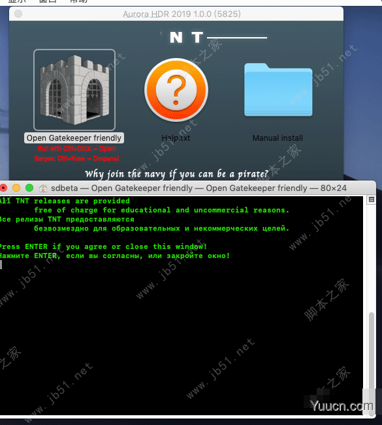This screenshot has height=425, width=382.
Task: Click the Manual install label
Action: [x=278, y=138]
